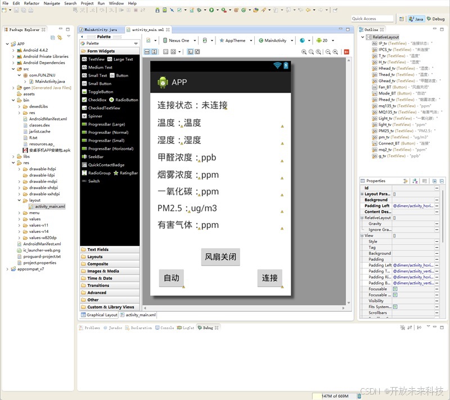Toggle fill height layout button above canvas
The image size is (450, 400).
pyautogui.click(x=154, y=52)
